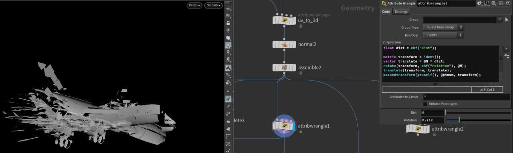The height and width of the screenshot is (153, 513).
Task: Open the Group Type dropdown
Action: [443, 27]
